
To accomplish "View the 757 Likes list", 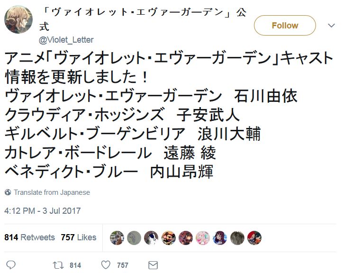I will click(x=79, y=237).
